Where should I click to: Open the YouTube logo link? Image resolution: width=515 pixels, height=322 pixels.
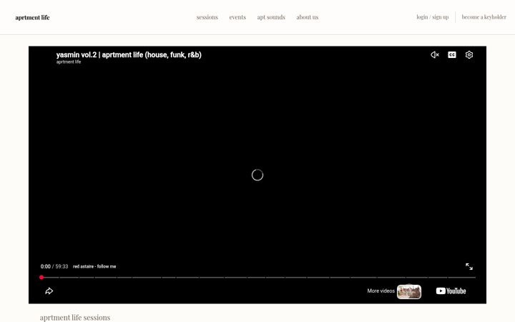pos(451,291)
